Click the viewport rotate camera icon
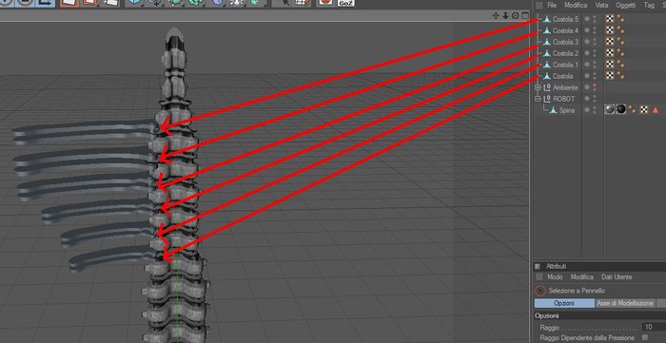This screenshot has height=343, width=666. click(516, 15)
